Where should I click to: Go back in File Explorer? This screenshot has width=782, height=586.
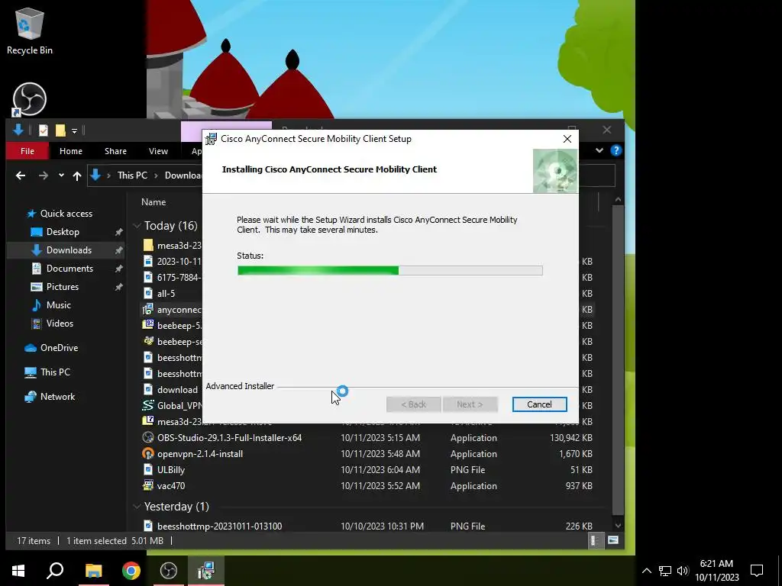pos(21,175)
